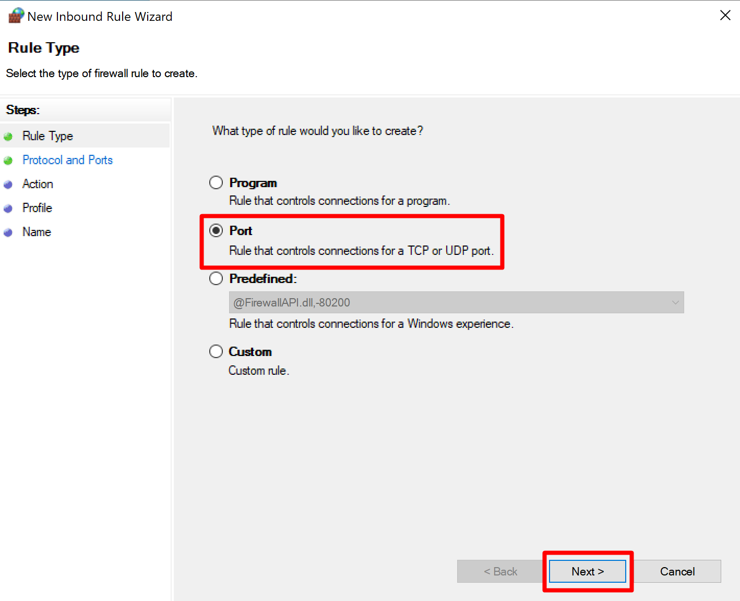Close the New Inbound Rule Wizard
The height and width of the screenshot is (601, 740).
coord(725,16)
